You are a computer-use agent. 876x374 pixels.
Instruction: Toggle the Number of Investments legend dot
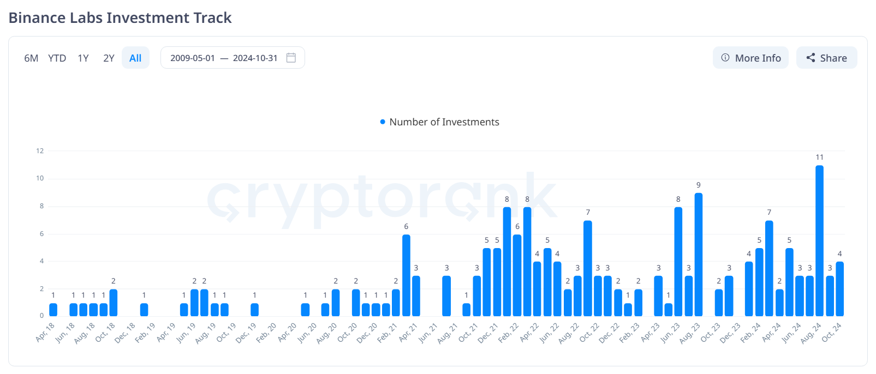pyautogui.click(x=383, y=122)
